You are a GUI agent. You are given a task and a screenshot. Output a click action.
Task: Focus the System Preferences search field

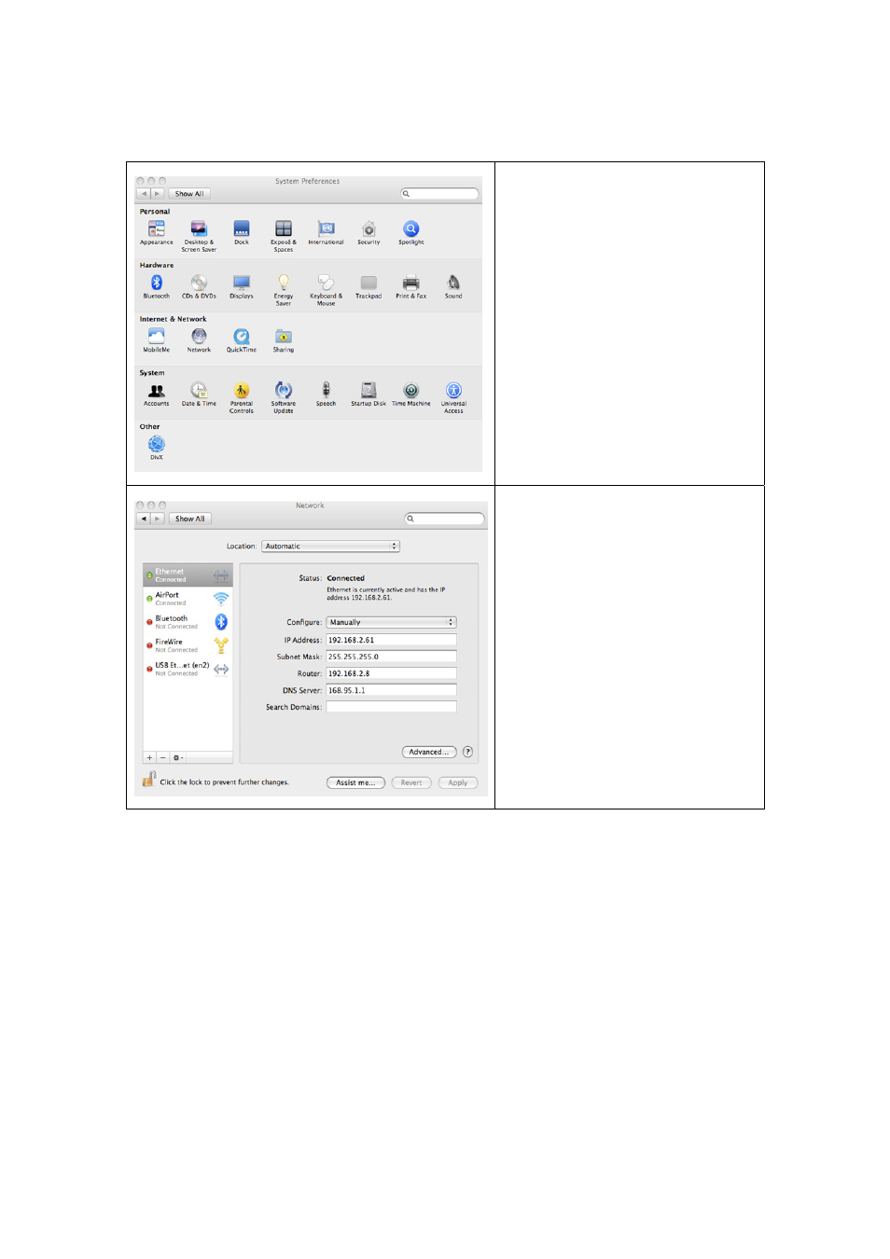439,194
